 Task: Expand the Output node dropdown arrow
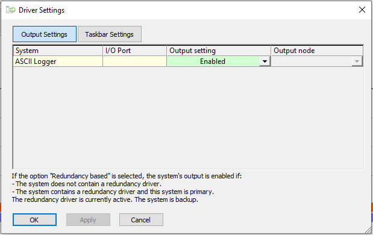(357, 61)
